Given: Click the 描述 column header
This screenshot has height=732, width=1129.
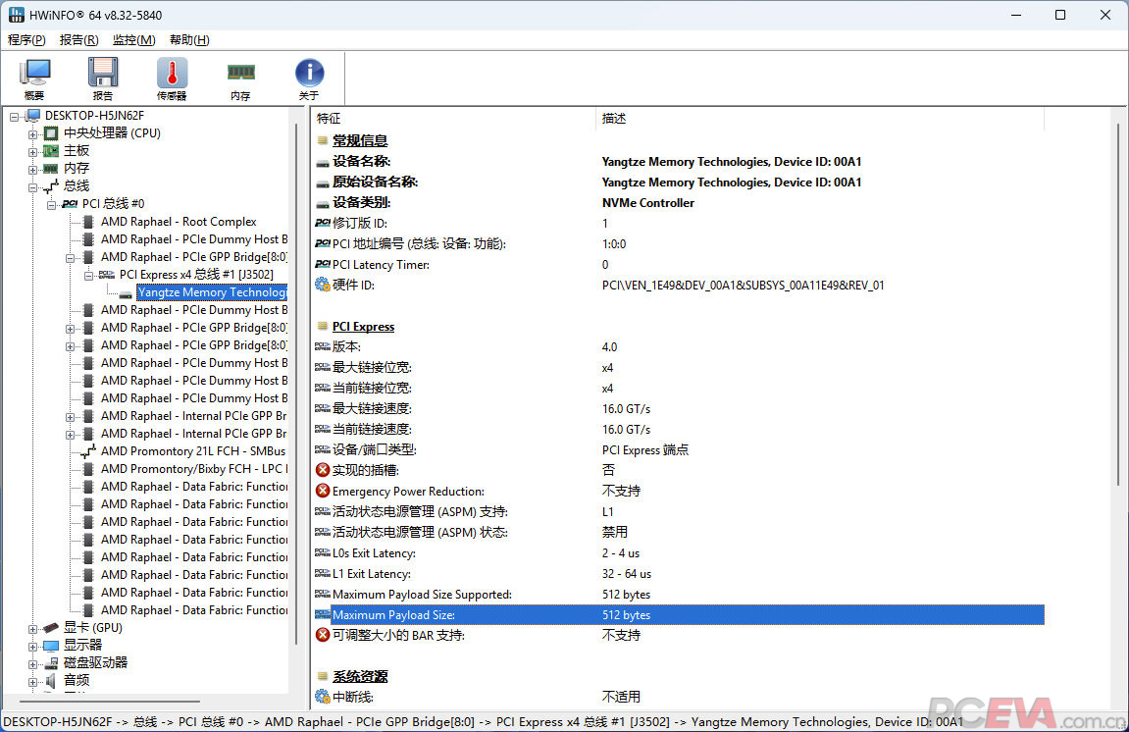Looking at the screenshot, I should coord(614,119).
